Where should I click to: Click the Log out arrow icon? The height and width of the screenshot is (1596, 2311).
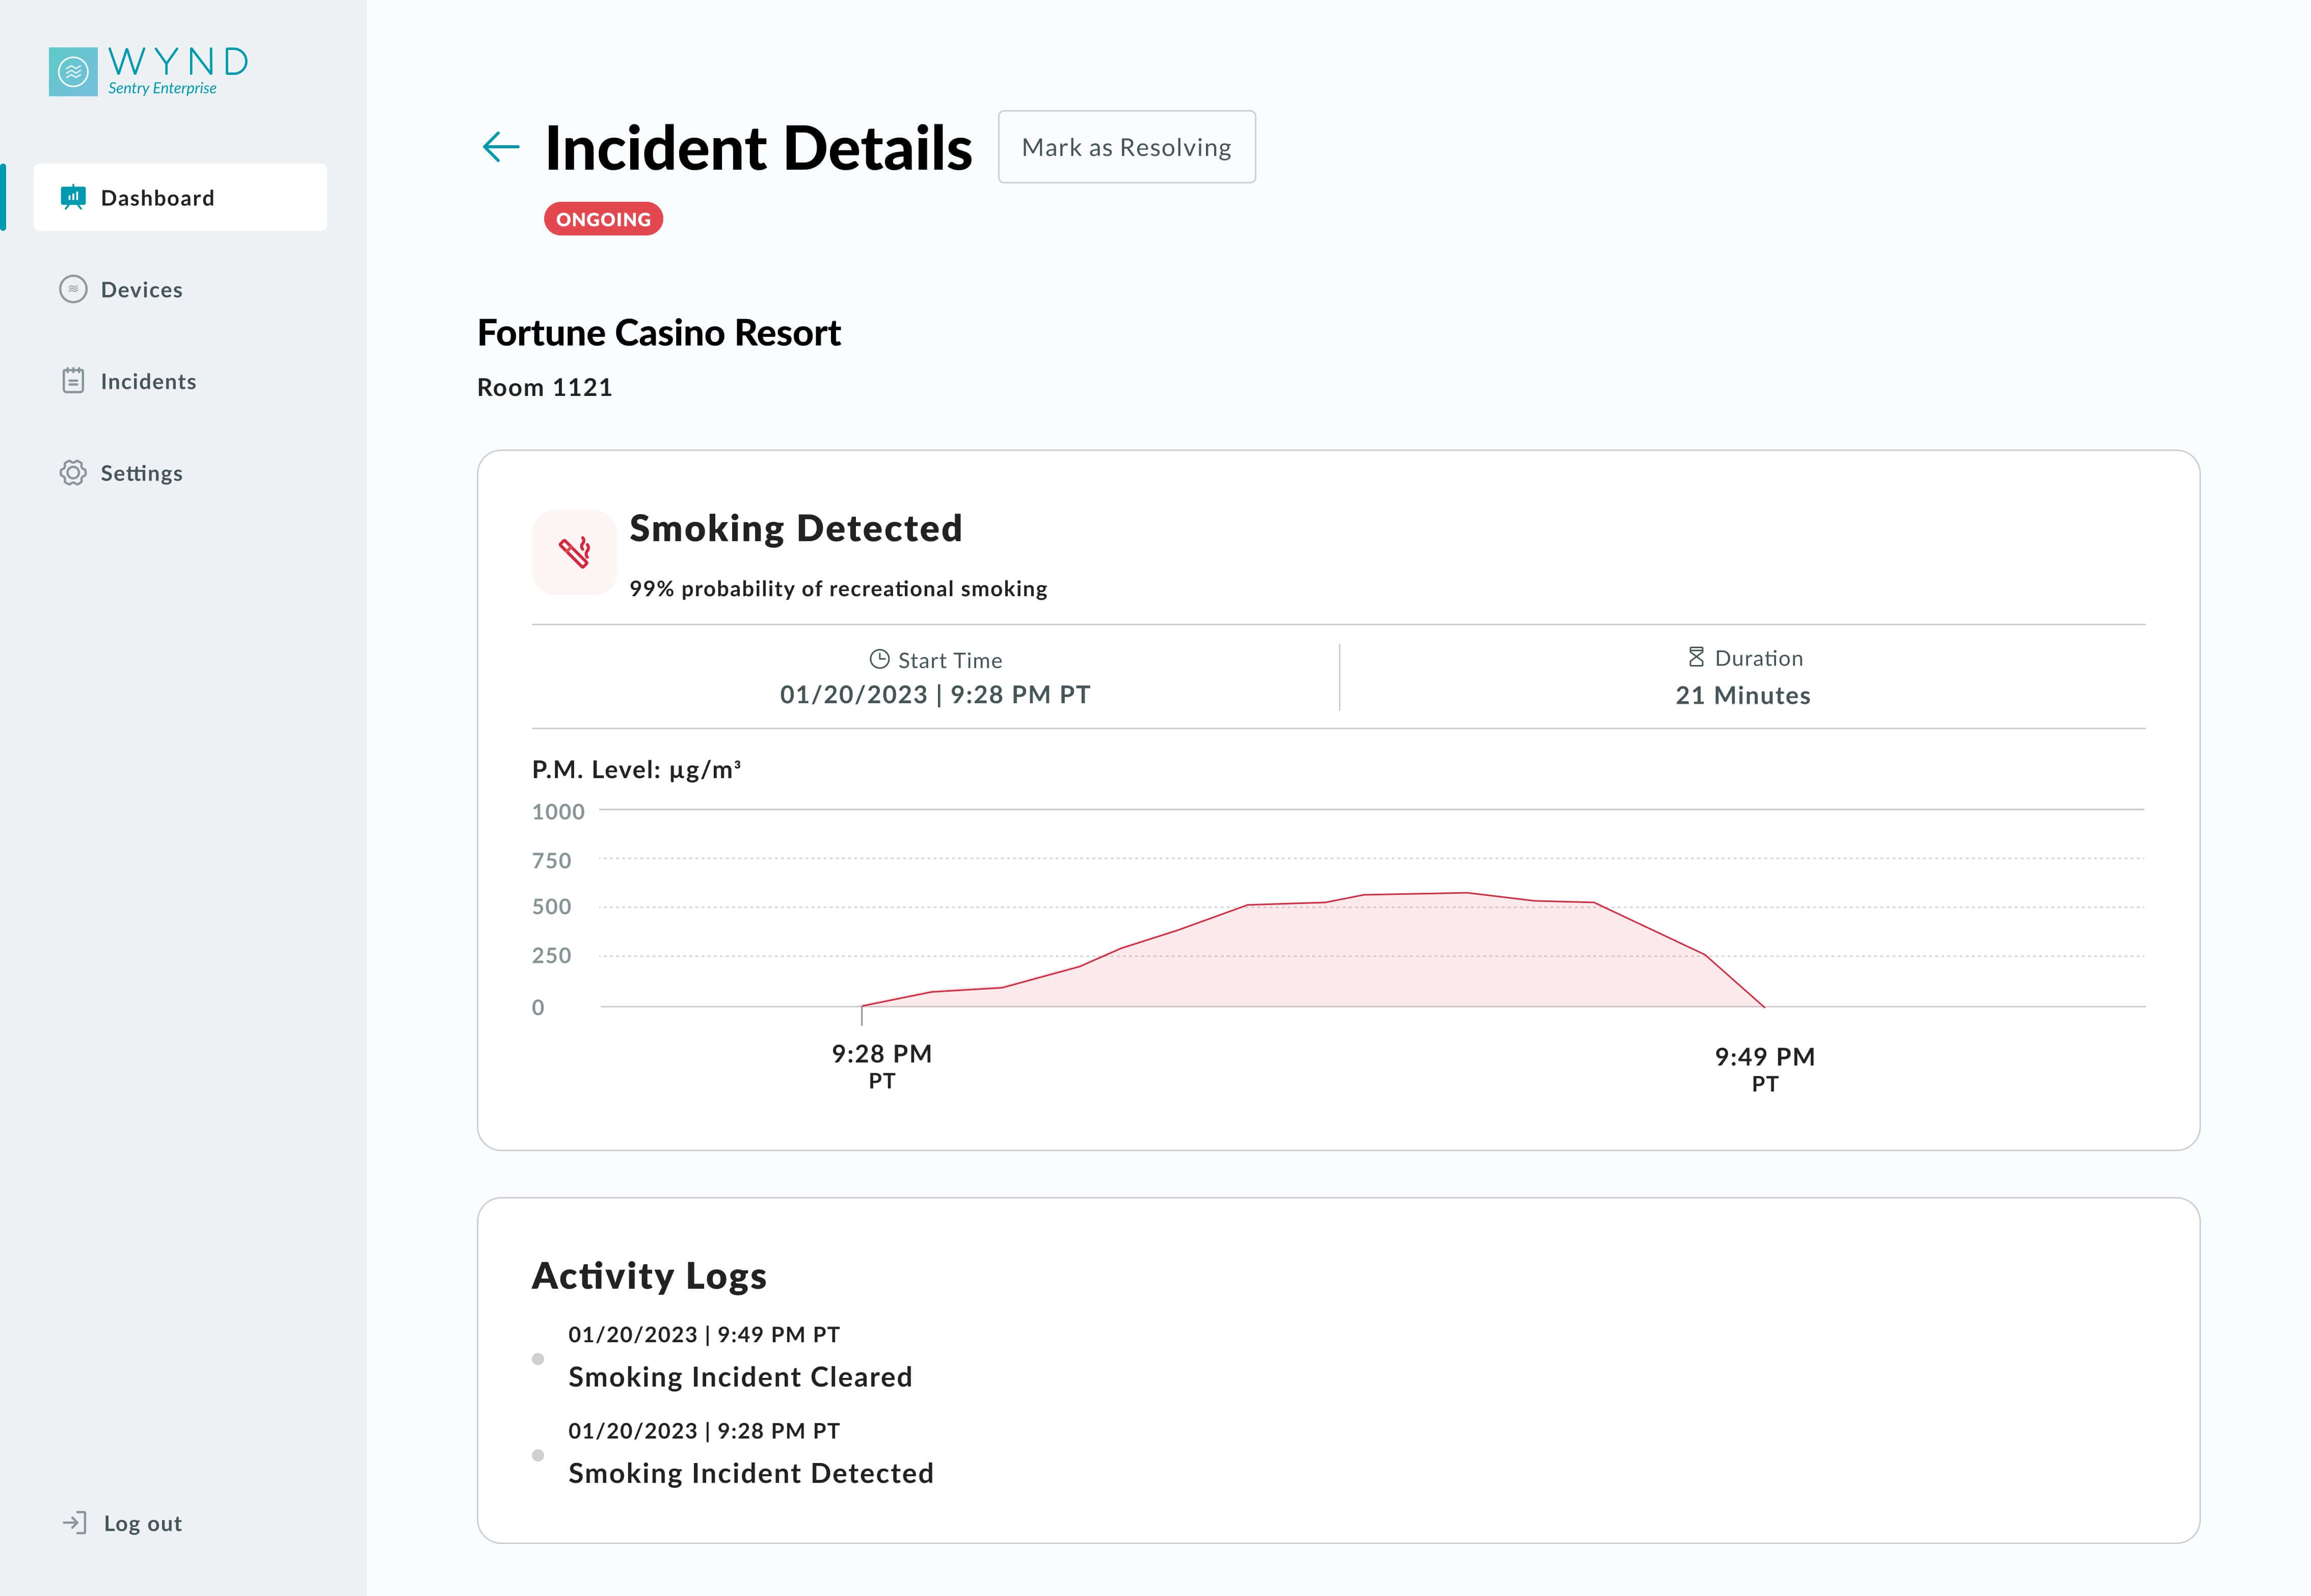click(x=75, y=1522)
